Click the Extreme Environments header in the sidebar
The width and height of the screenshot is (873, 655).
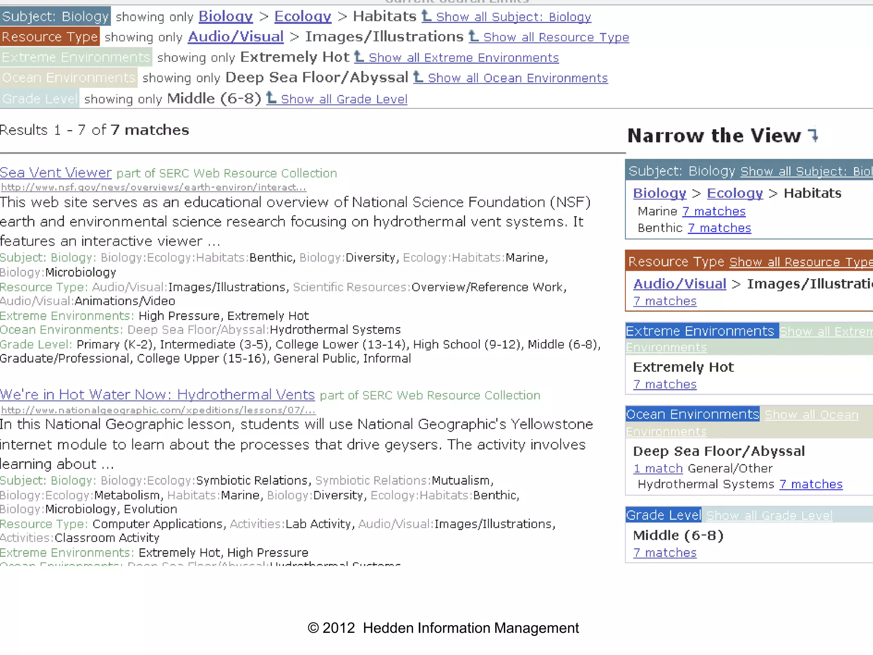pos(702,331)
